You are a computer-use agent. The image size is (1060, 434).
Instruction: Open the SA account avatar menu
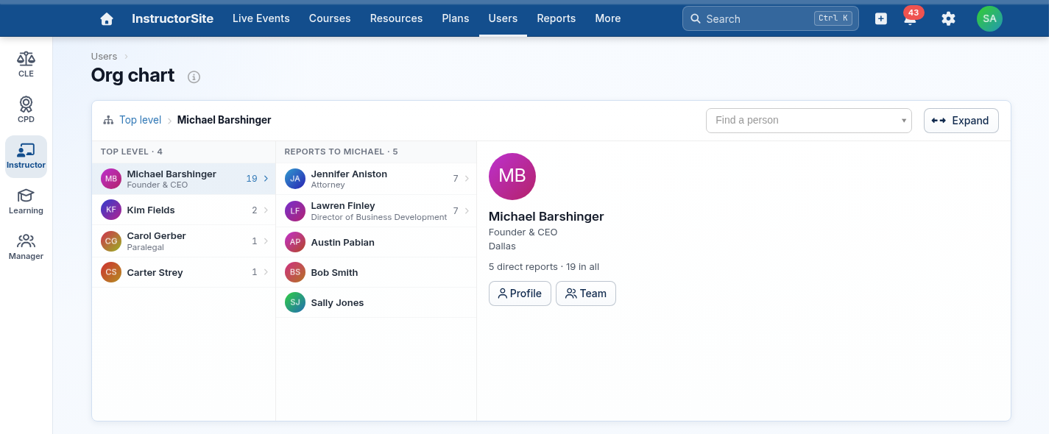989,18
